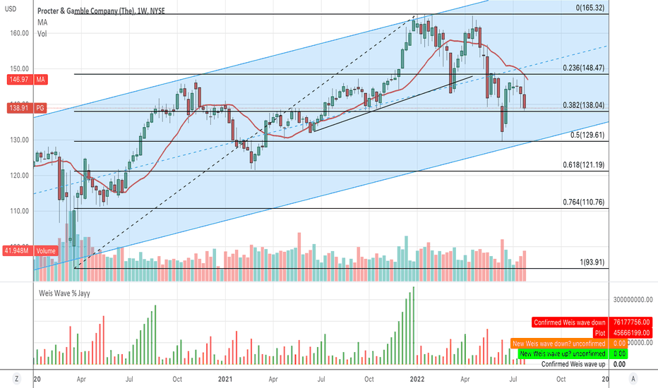Select the 0.5(129.61) Fibonacci level label
The image size is (658, 388).
tap(587, 135)
